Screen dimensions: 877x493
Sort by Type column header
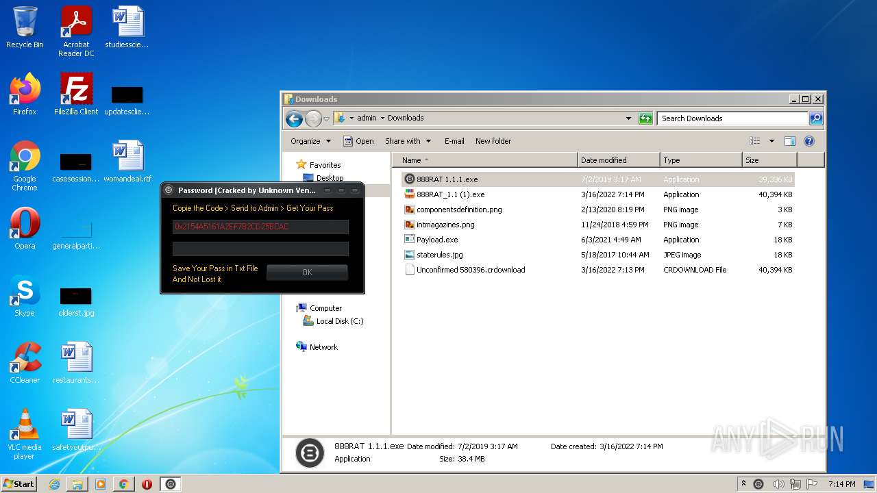[x=701, y=160]
